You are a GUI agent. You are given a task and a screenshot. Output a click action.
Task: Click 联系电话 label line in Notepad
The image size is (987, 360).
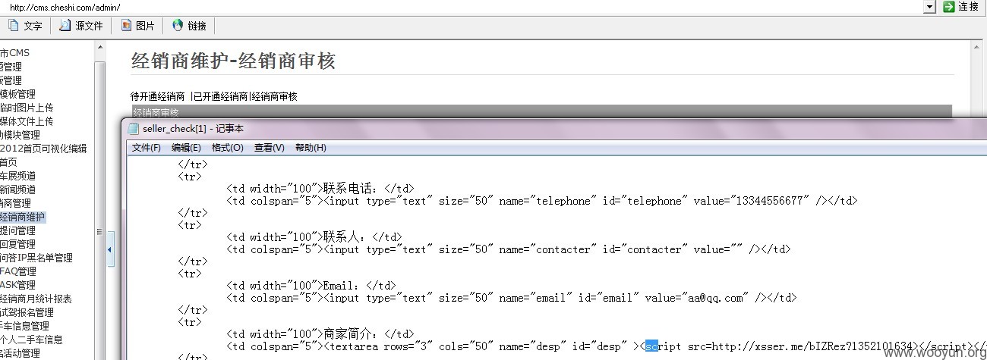pos(320,189)
